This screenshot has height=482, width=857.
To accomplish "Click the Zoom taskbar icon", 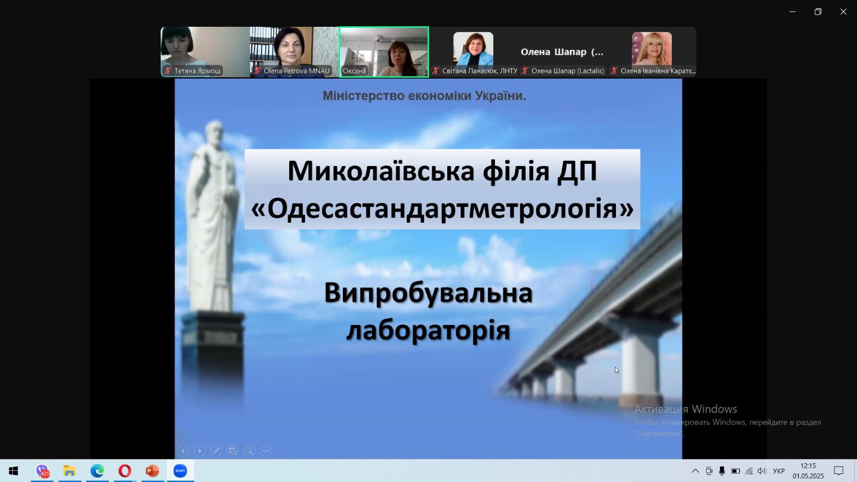I will click(x=180, y=471).
